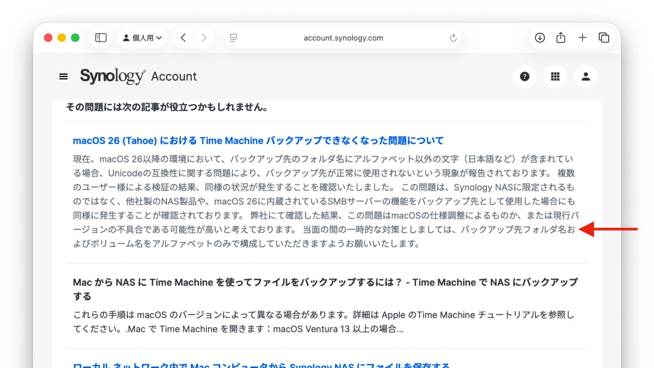Screen dimensions: 654x368
Task: Open the Synology NAS ファイル保存 article link
Action: point(261,365)
